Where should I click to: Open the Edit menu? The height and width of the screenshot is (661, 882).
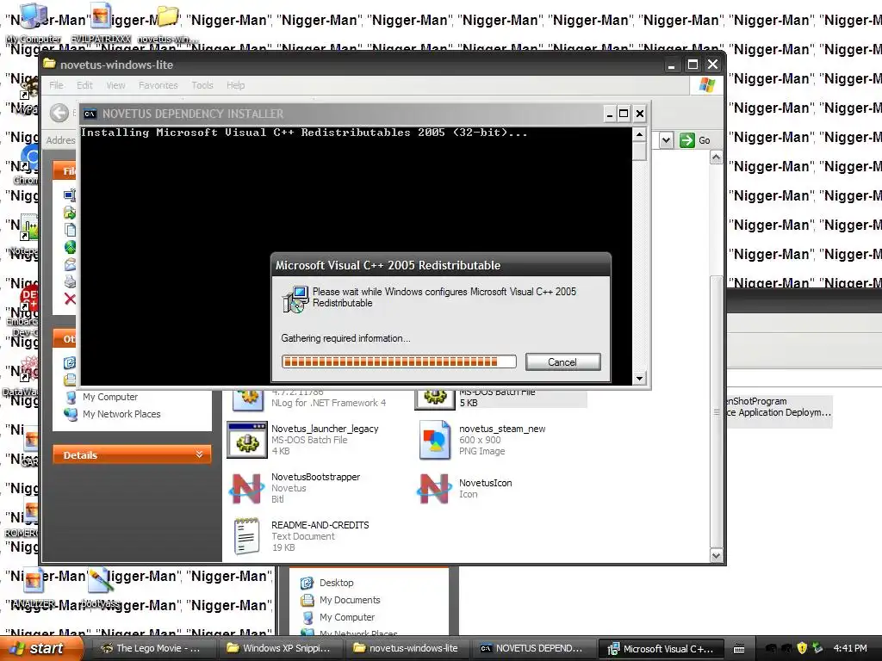pyautogui.click(x=84, y=85)
